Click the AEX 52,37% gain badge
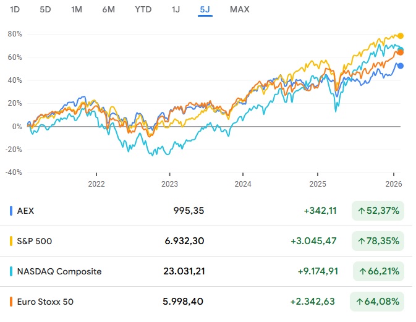Viewport: 416px width, 322px height. click(377, 211)
